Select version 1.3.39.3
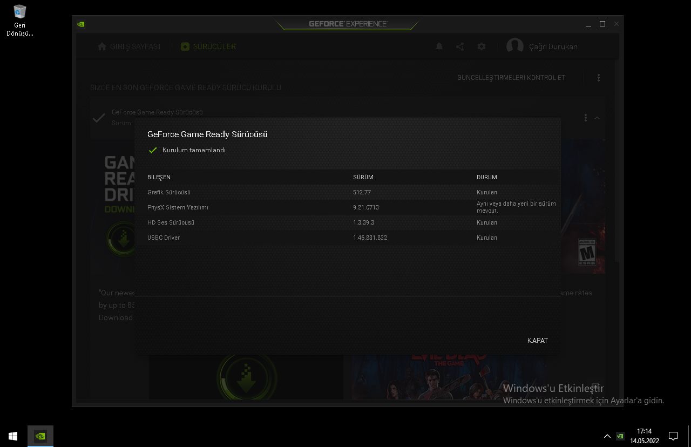Screen dimensions: 691x447 (363, 222)
